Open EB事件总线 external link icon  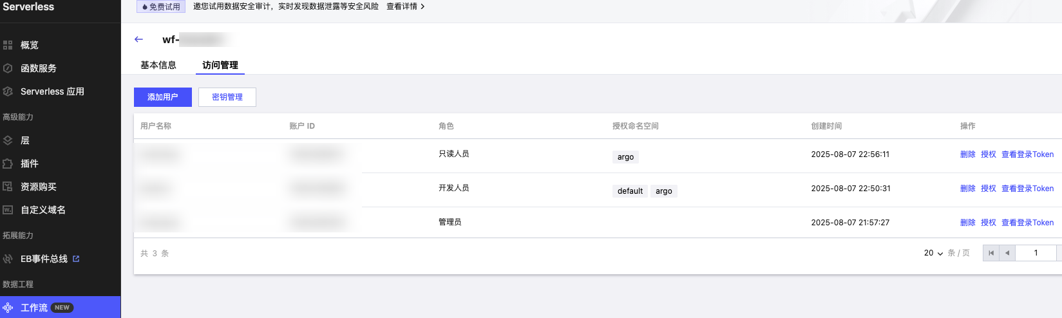[x=76, y=259]
